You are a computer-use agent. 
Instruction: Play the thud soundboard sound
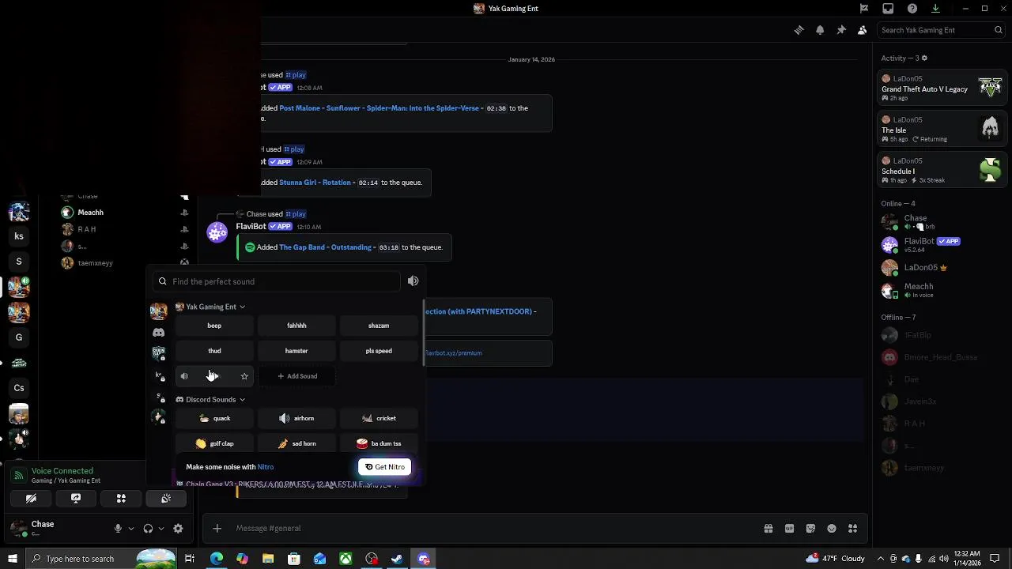[214, 351]
